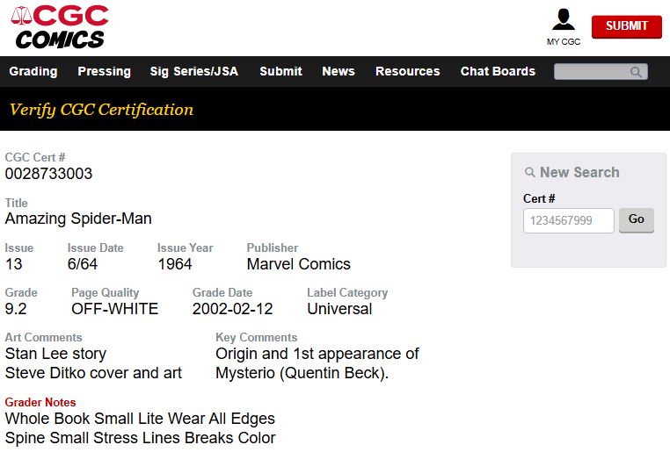Click the Cert # input field

pyautogui.click(x=568, y=220)
